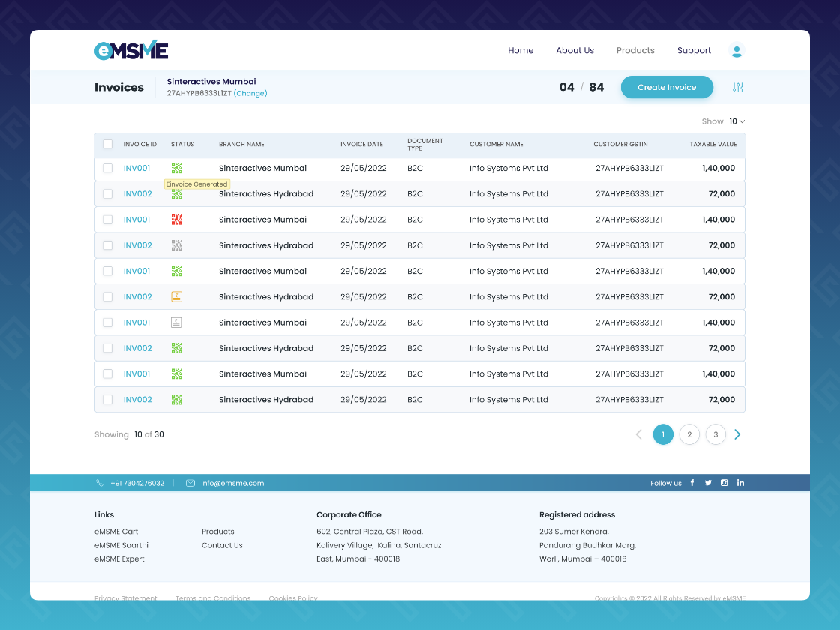840x630 pixels.
Task: Check the box in the gray document status row
Action: point(108,322)
